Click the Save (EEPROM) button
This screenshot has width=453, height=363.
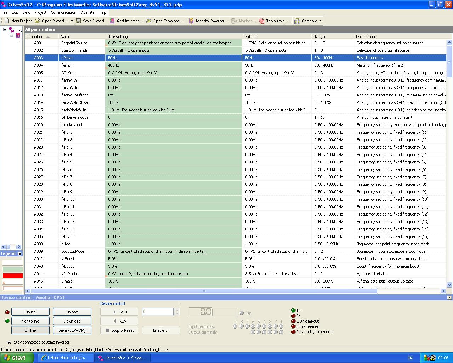[72, 330]
